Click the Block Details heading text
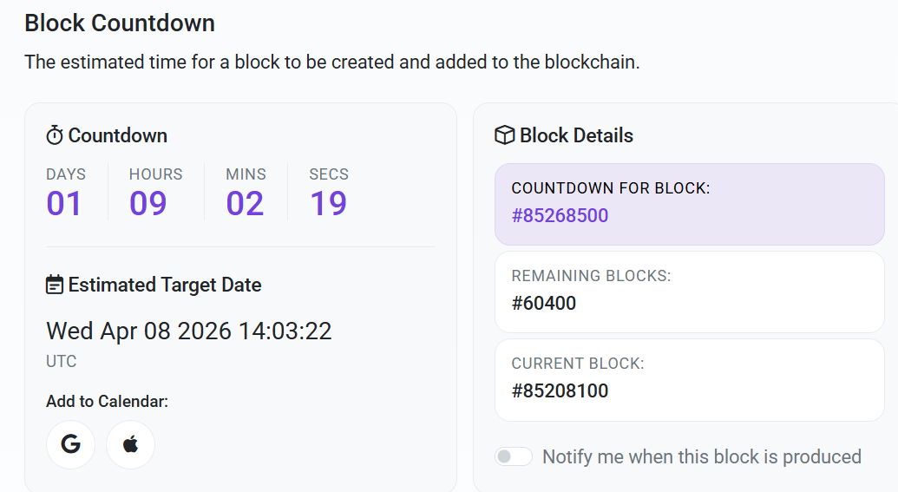This screenshot has height=492, width=898. coord(576,135)
